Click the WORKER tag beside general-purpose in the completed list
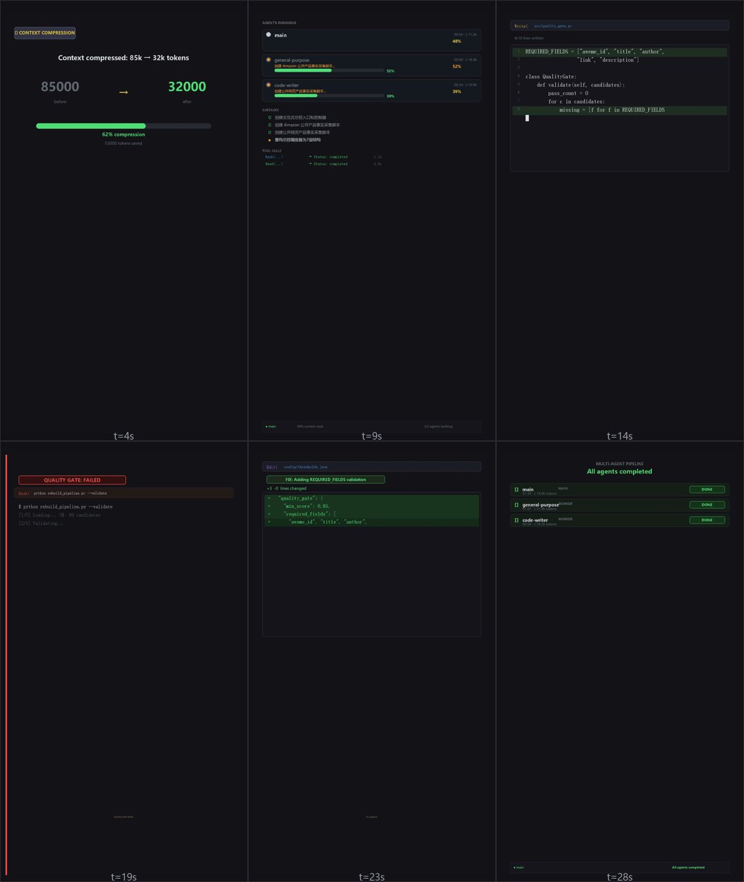Image resolution: width=744 pixels, height=882 pixels. click(x=566, y=504)
